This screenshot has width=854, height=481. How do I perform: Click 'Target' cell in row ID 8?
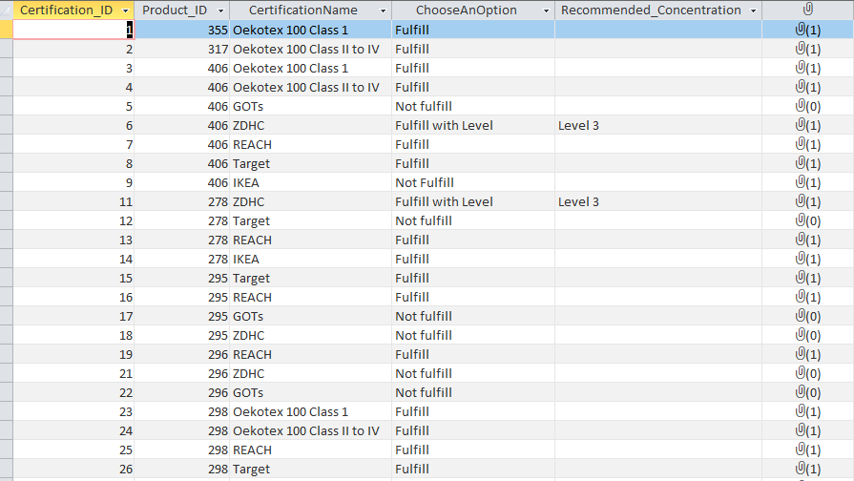tap(310, 163)
